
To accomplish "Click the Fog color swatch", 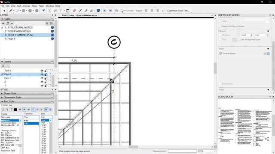I will pos(235,40).
